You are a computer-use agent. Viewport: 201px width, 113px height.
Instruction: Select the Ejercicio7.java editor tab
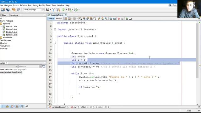click(x=57, y=15)
